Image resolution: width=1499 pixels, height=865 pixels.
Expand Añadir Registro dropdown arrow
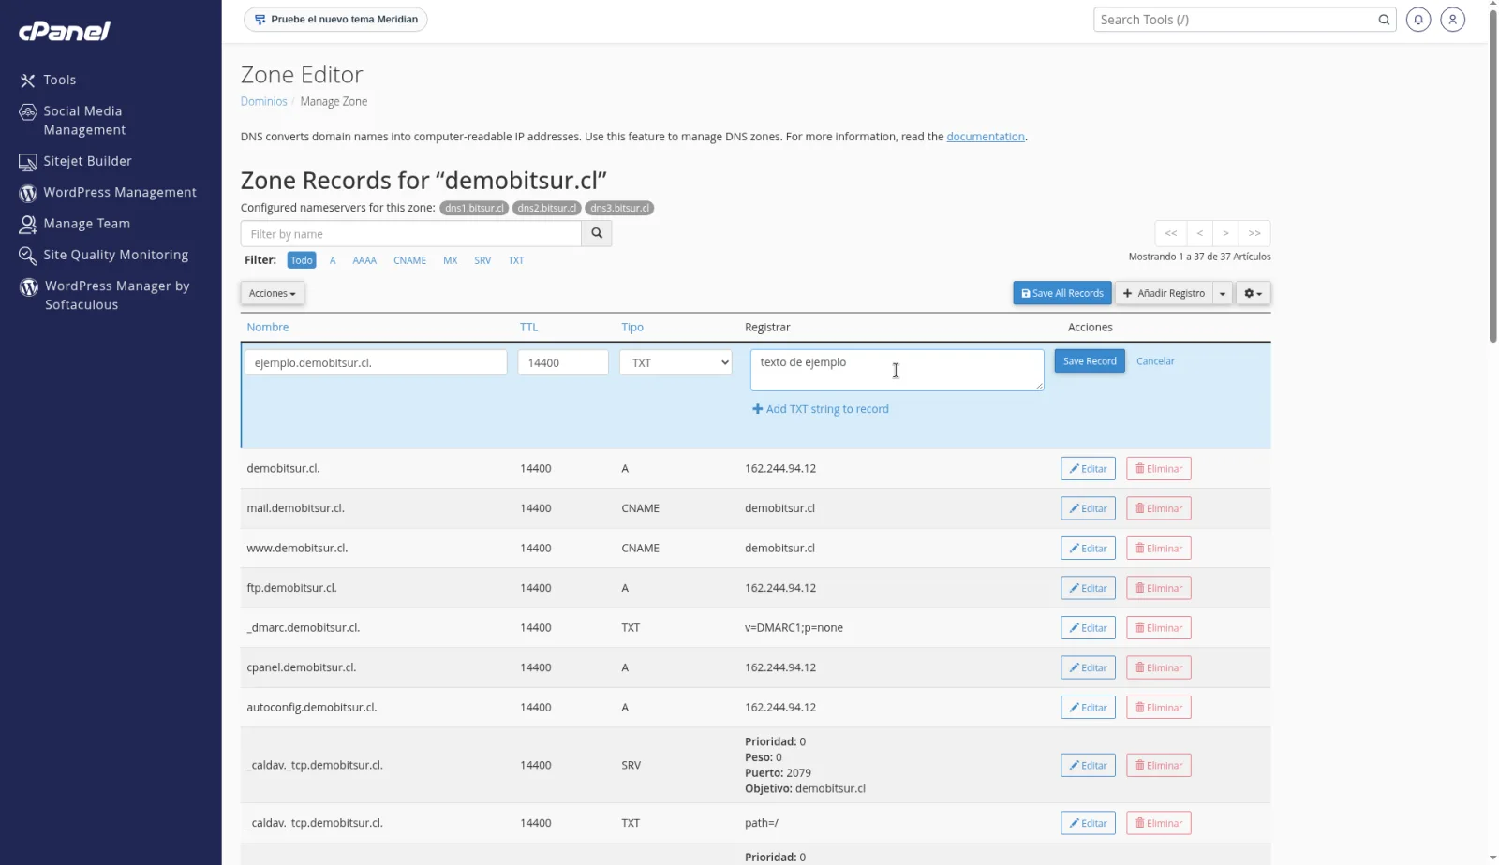coord(1223,293)
